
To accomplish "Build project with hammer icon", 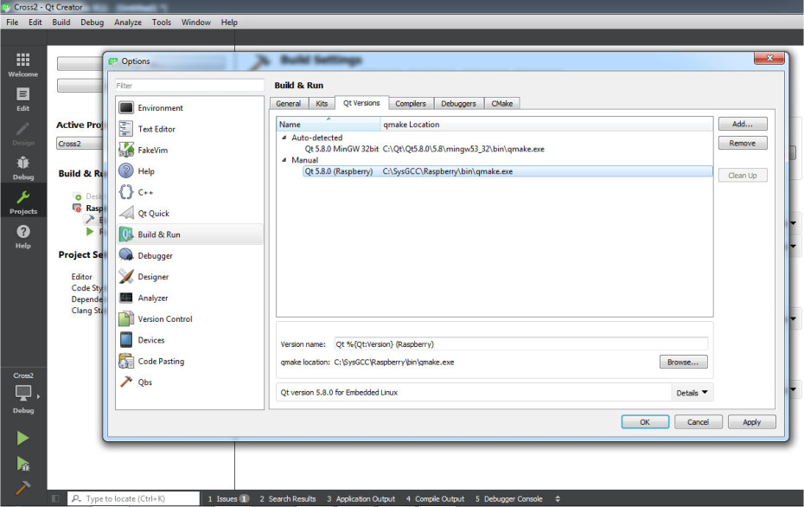I will pyautogui.click(x=22, y=487).
